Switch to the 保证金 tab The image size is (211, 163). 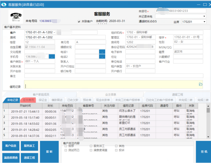43,100
